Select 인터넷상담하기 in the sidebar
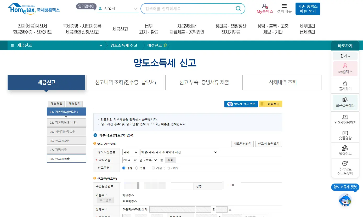Viewport: 363px width, 217px height. [345, 119]
